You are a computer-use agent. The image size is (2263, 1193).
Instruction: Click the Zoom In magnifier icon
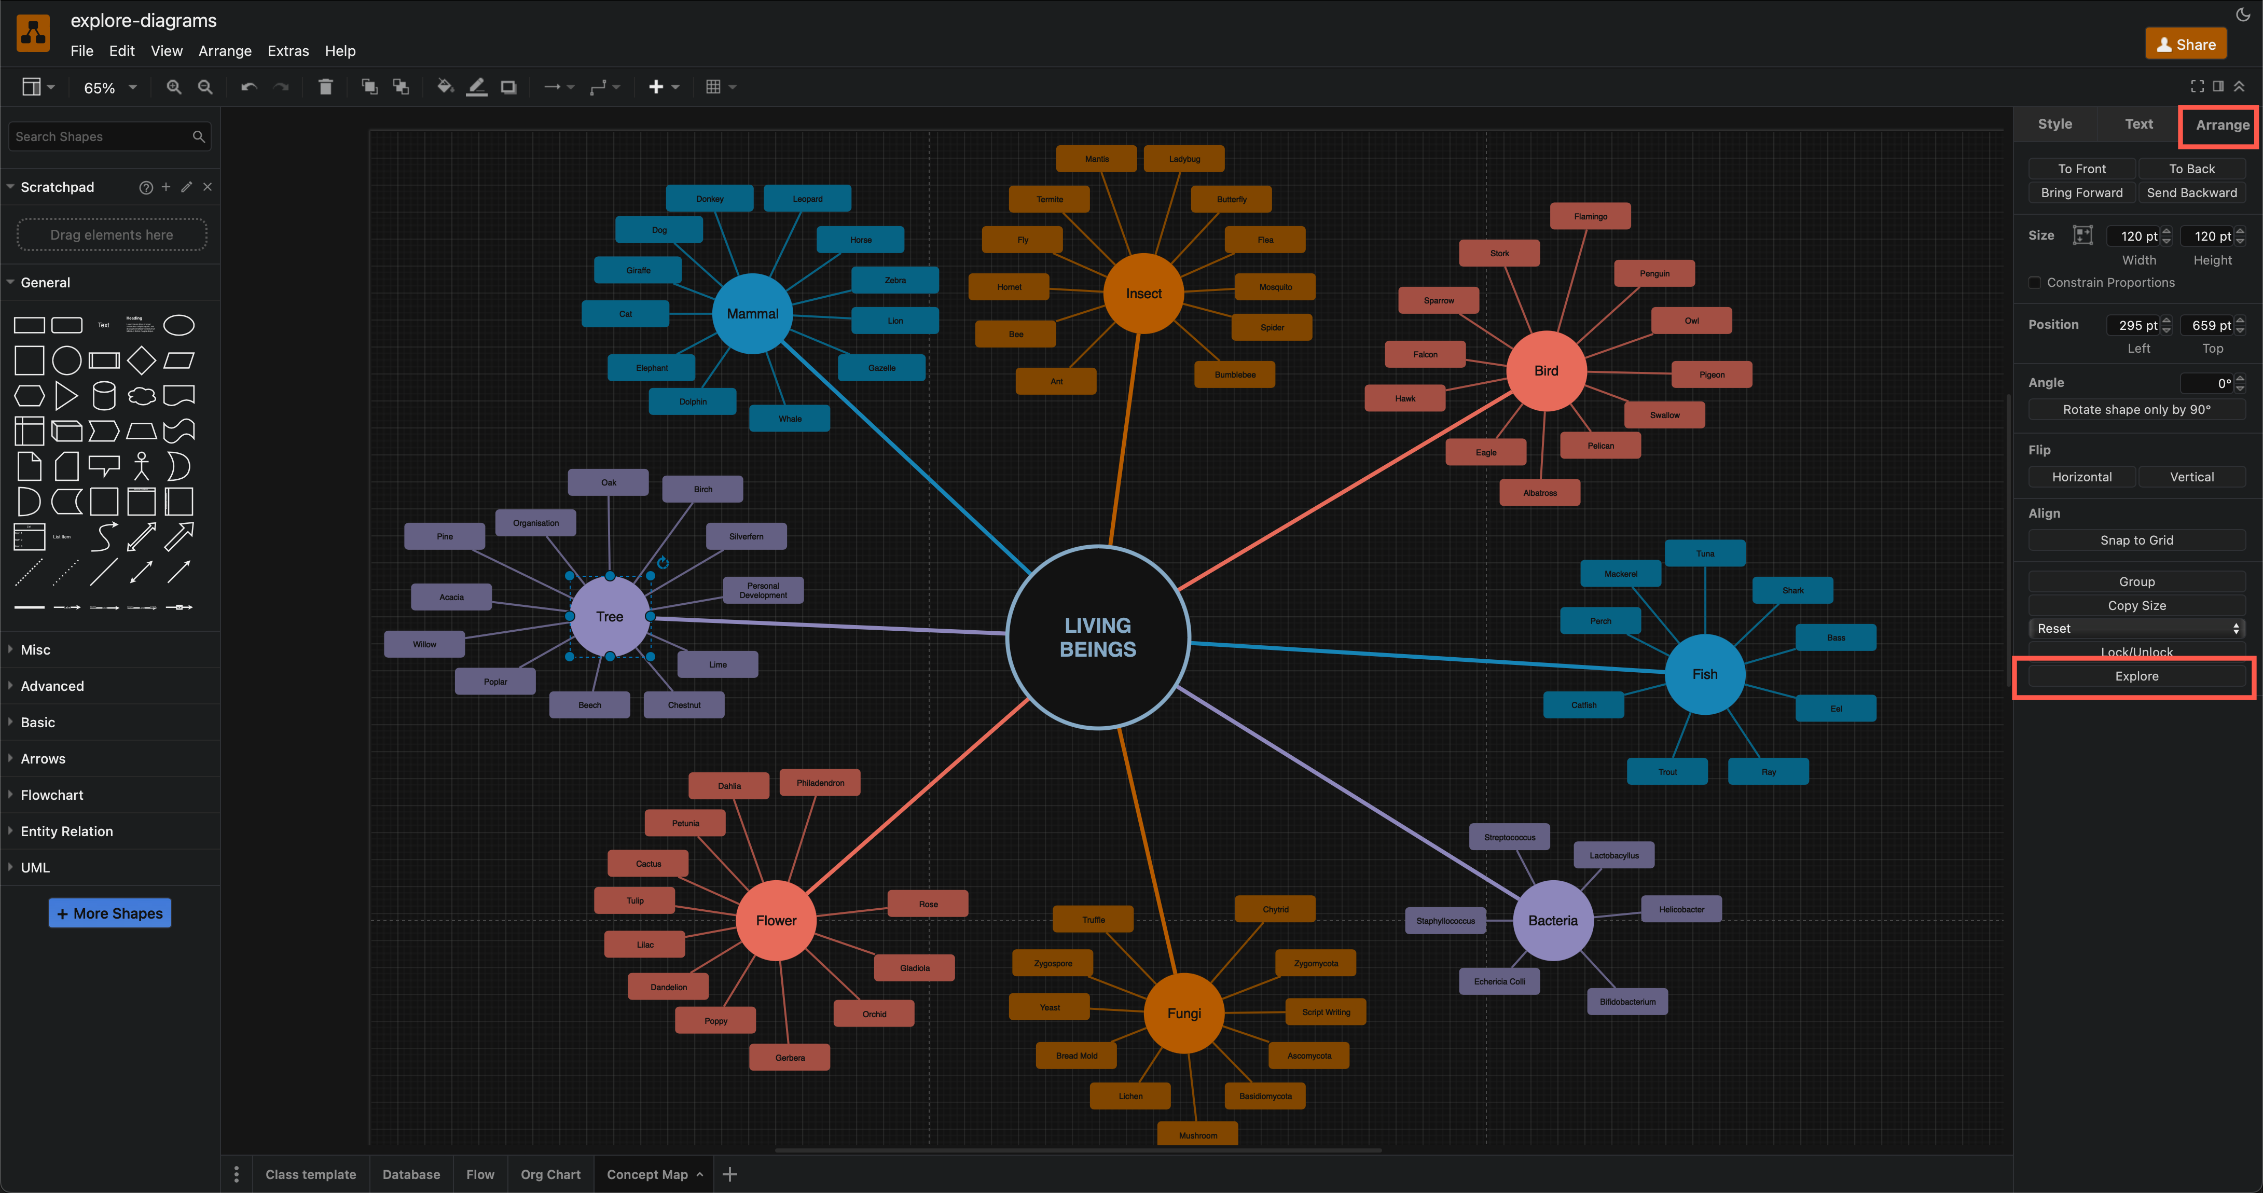(x=173, y=87)
